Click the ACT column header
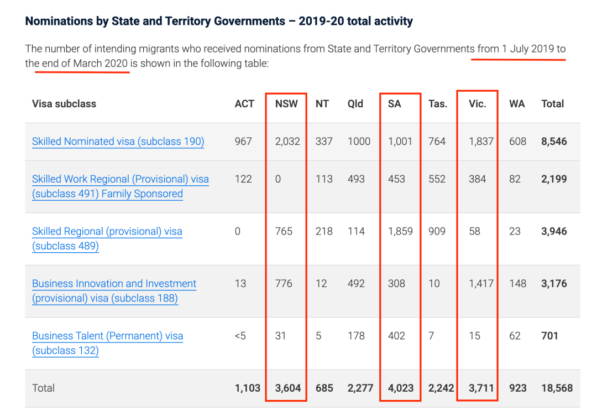597x416 pixels. tap(244, 103)
